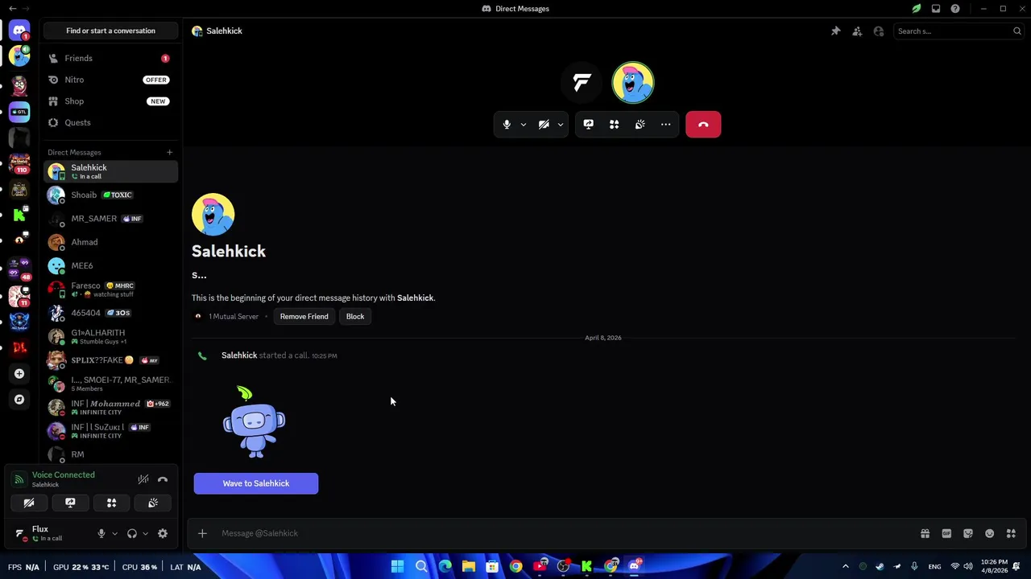Turn on camera in call controls
Screen dimensions: 1031x579
[x=544, y=125]
